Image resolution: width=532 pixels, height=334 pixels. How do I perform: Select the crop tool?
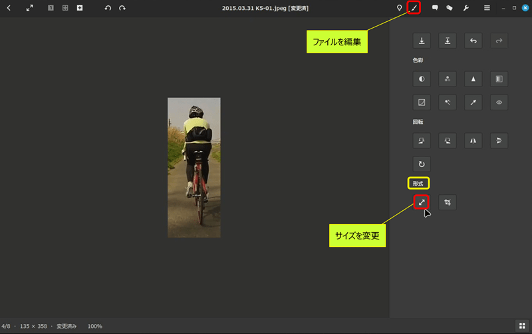pyautogui.click(x=448, y=202)
